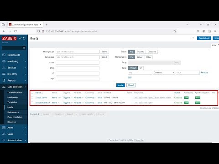Expand the Reports menu

click(26, 81)
